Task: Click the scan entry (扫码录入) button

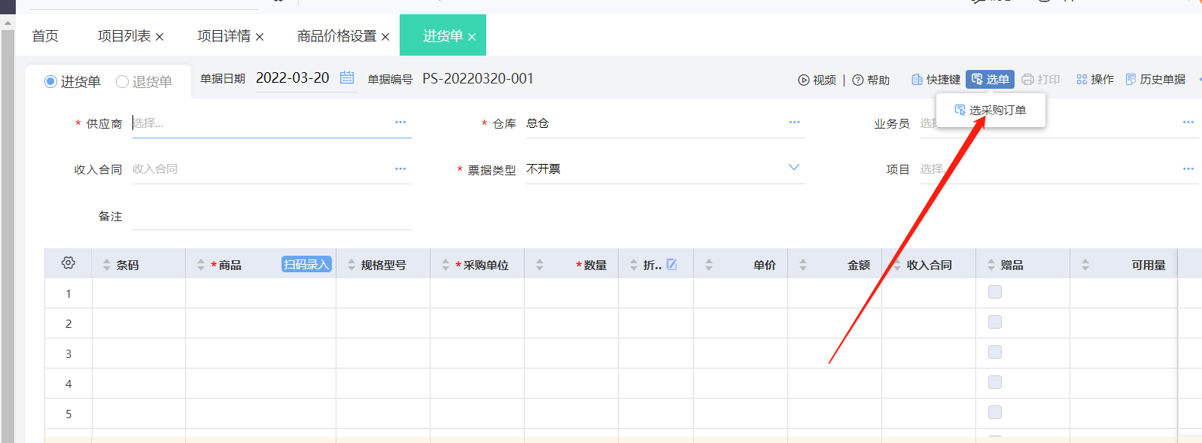Action: [306, 265]
